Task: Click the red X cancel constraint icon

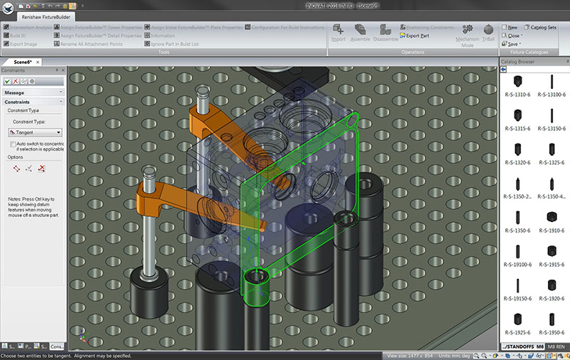Action: coord(16,82)
